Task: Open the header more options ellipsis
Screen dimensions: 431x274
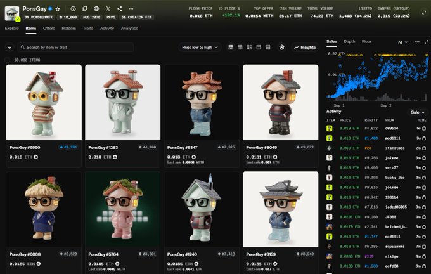Action: coord(131,9)
